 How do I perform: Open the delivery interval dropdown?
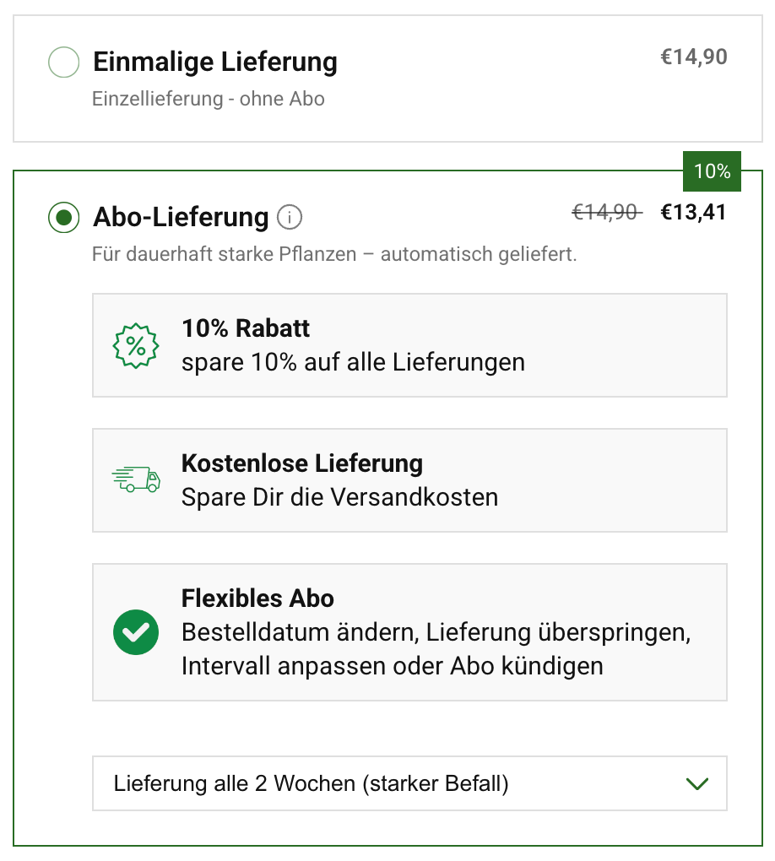[409, 783]
